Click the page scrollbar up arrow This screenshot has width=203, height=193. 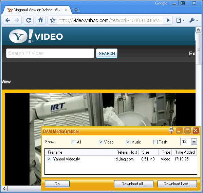pyautogui.click(x=198, y=30)
